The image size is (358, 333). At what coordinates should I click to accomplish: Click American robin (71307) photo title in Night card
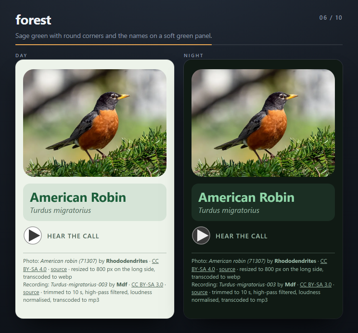237,261
